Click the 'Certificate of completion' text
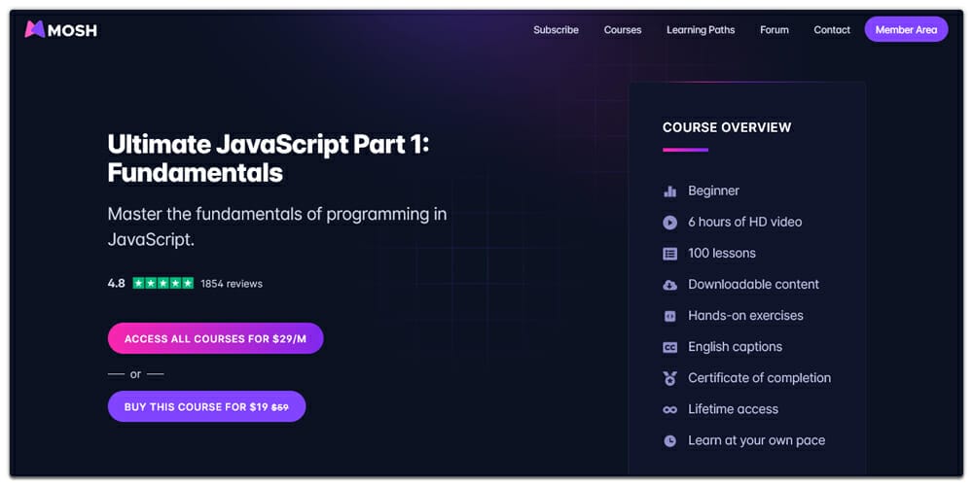This screenshot has width=973, height=486. tap(759, 378)
